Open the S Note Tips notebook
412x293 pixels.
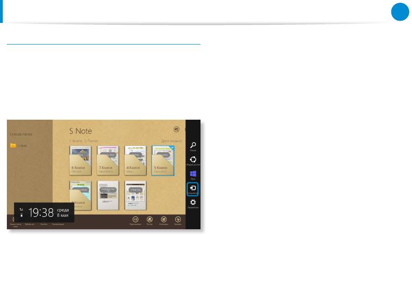point(135,195)
